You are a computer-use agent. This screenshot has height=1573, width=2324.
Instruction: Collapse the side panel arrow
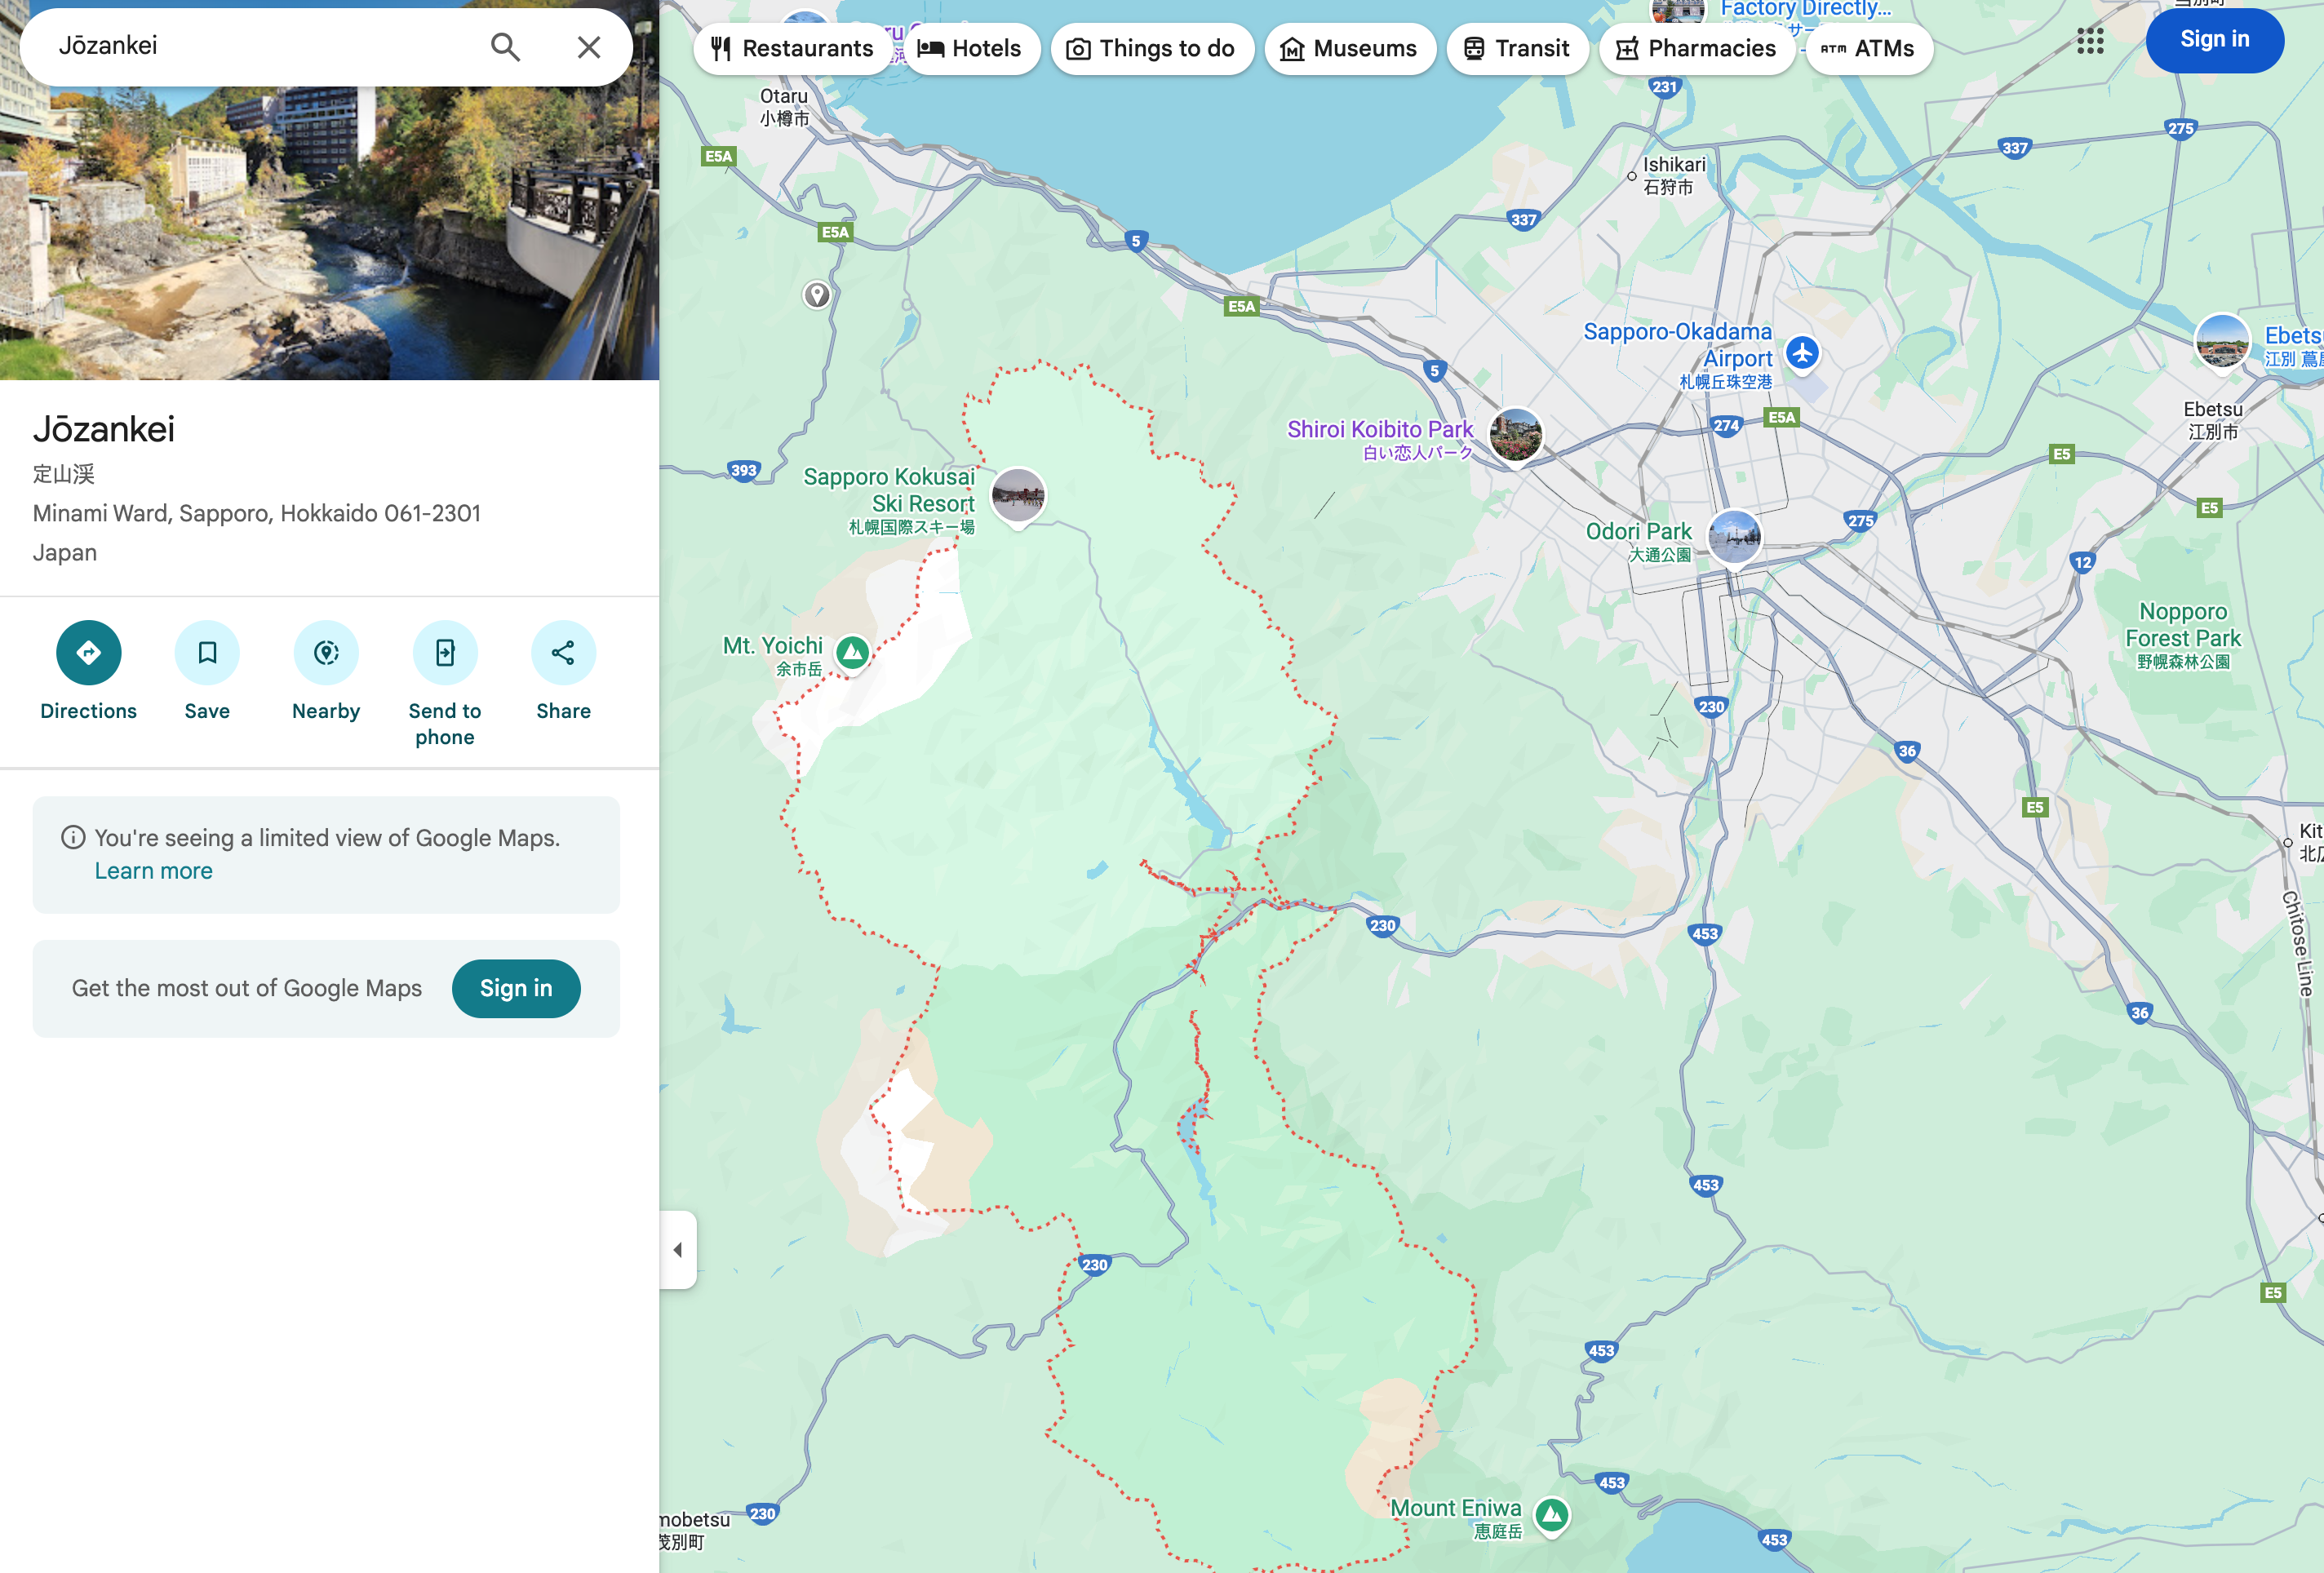point(678,1250)
